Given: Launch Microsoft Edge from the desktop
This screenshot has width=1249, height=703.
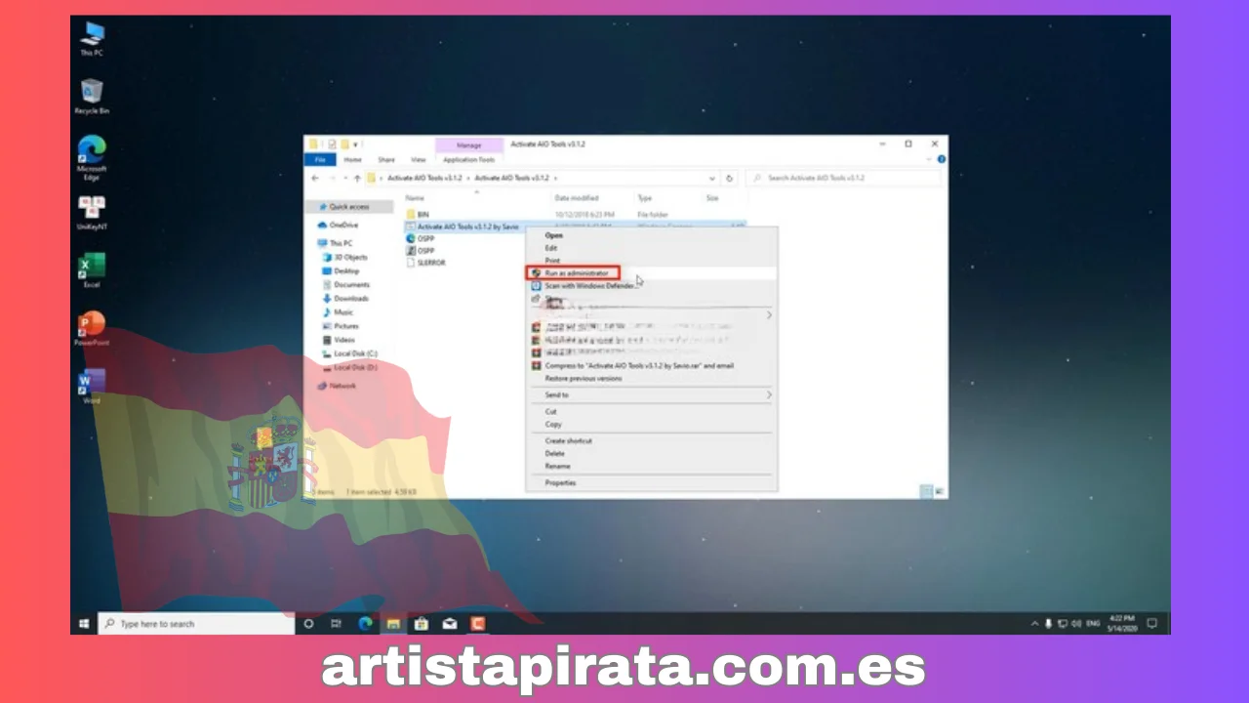Looking at the screenshot, I should (92, 157).
